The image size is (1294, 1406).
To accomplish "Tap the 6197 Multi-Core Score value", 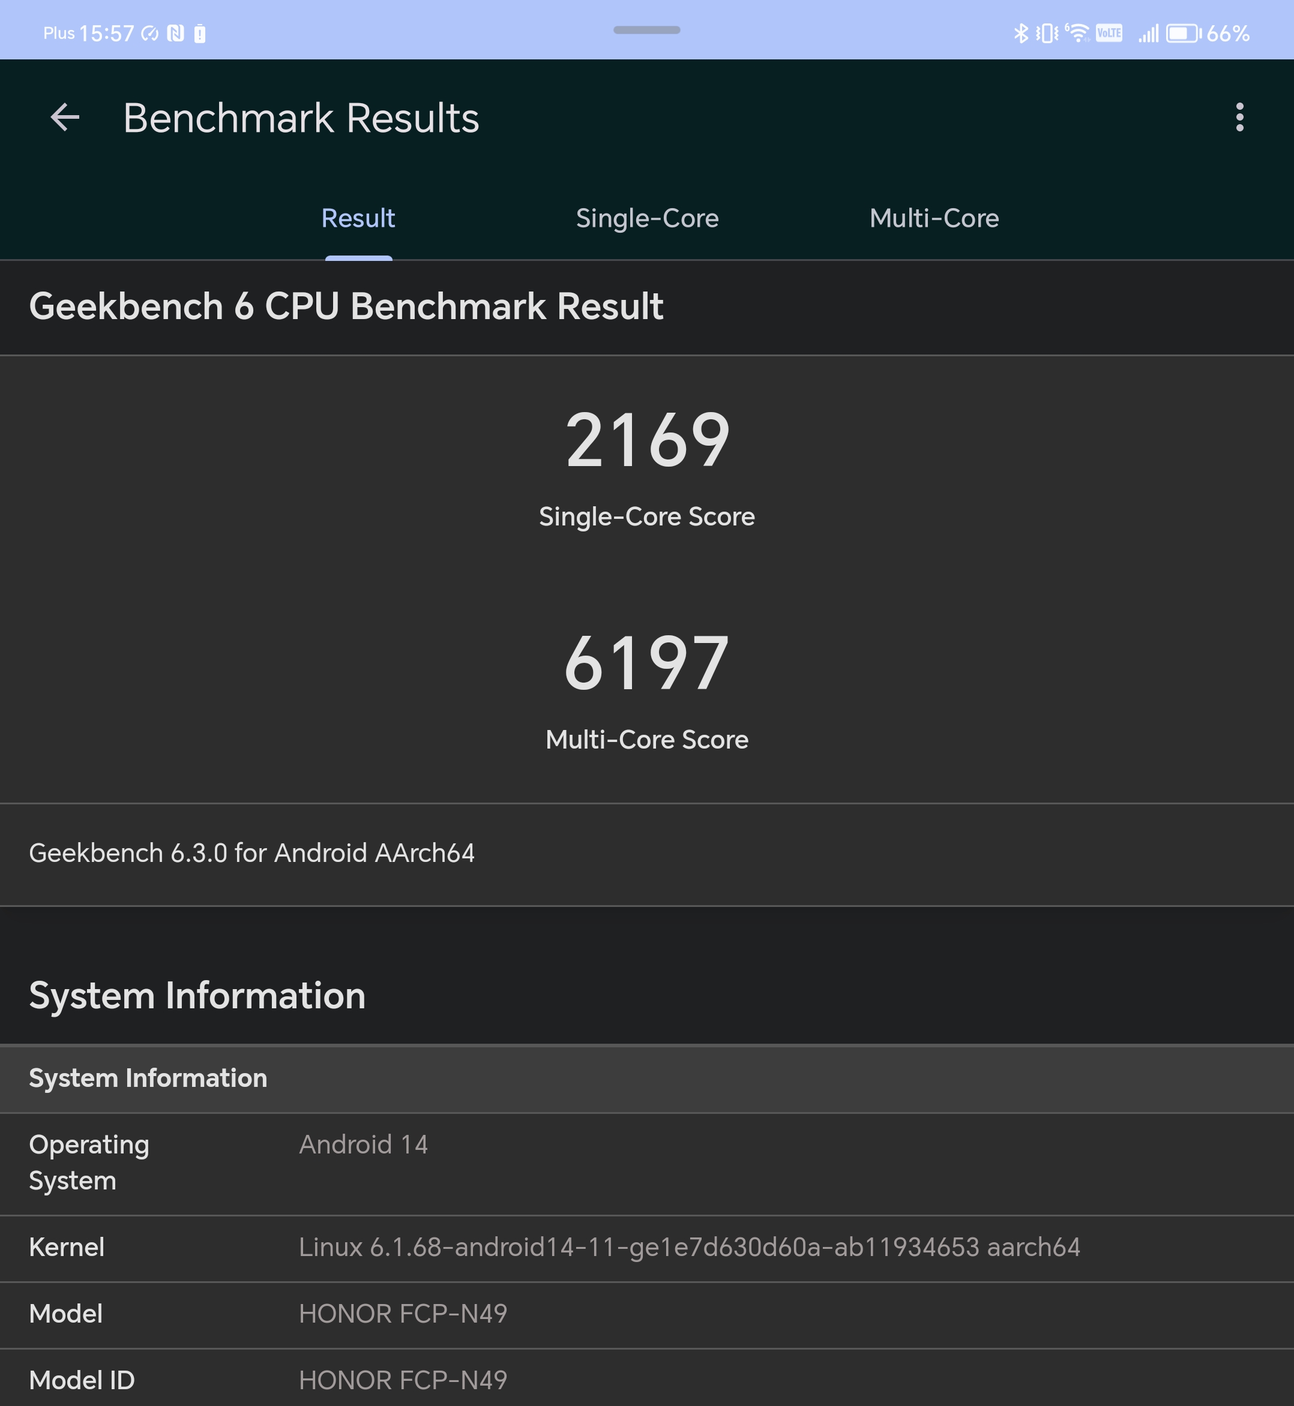I will click(647, 663).
